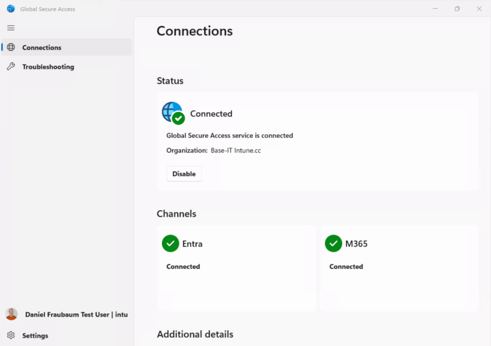Click the globe icon beside Connections
Screen dimensions: 491x346
(11, 47)
